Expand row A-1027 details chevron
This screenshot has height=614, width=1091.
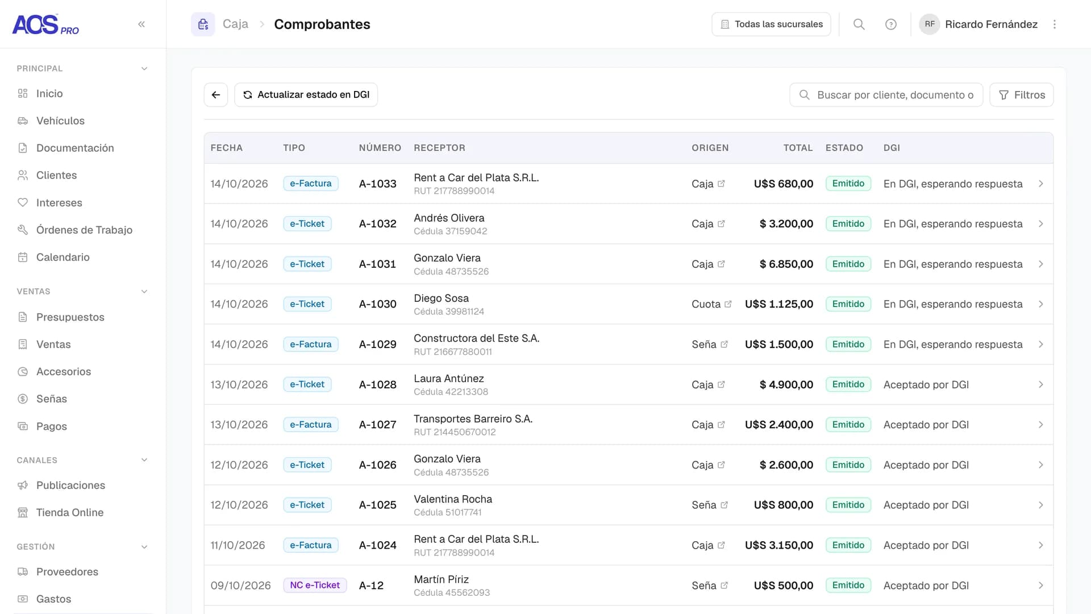(1040, 425)
